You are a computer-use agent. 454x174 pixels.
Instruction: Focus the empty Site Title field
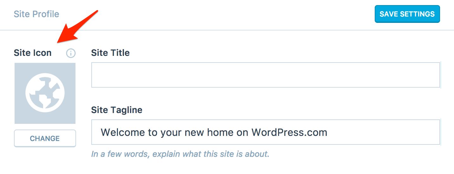pyautogui.click(x=265, y=75)
